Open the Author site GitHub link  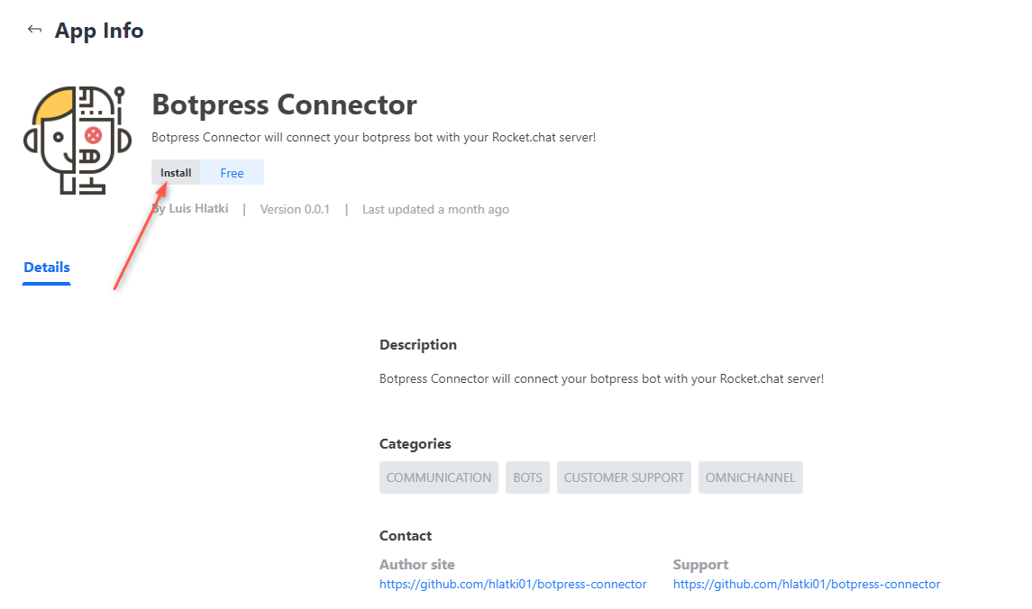(513, 584)
